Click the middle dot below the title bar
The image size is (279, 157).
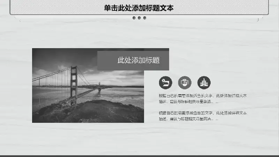(139, 18)
